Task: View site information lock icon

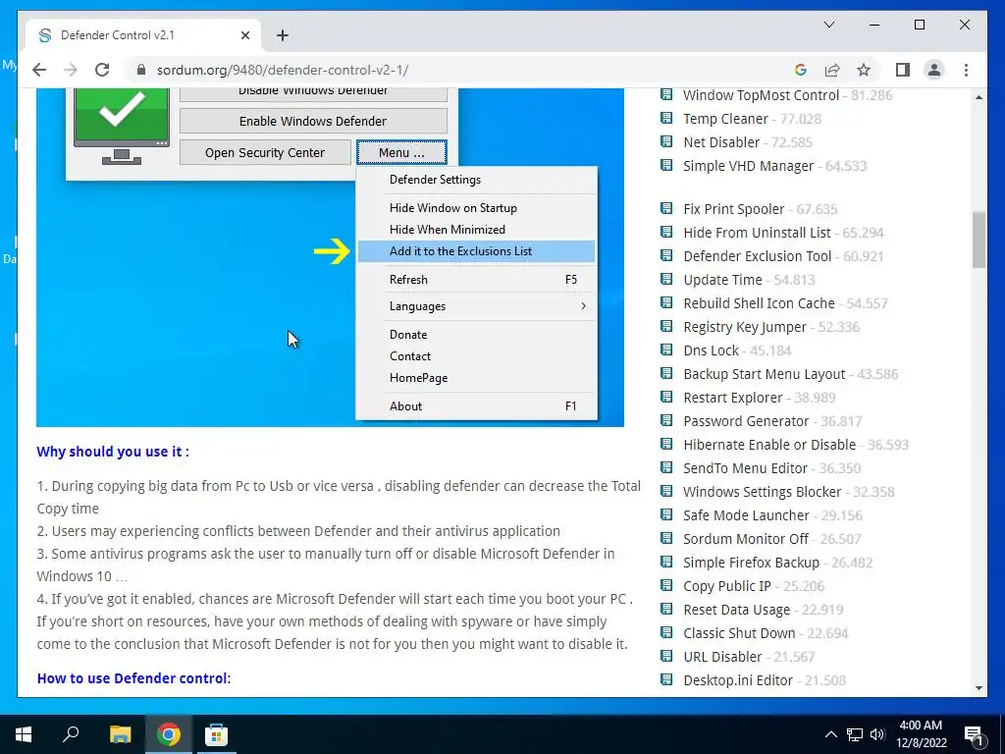Action: click(141, 70)
